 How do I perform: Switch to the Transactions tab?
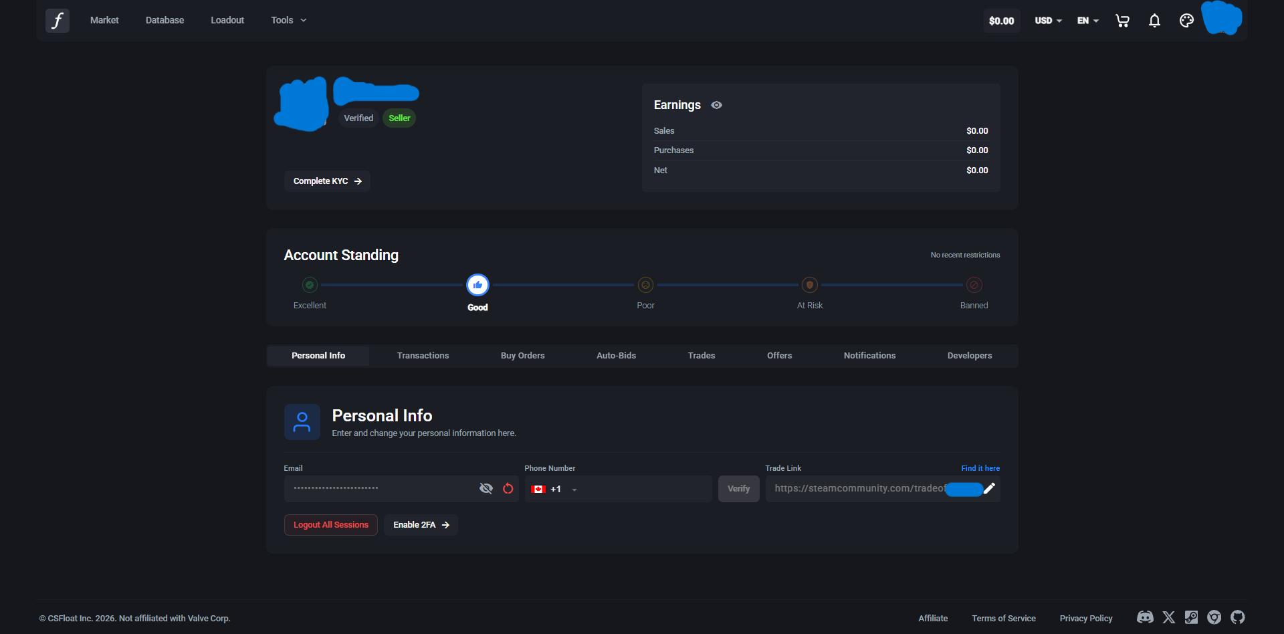[423, 356]
